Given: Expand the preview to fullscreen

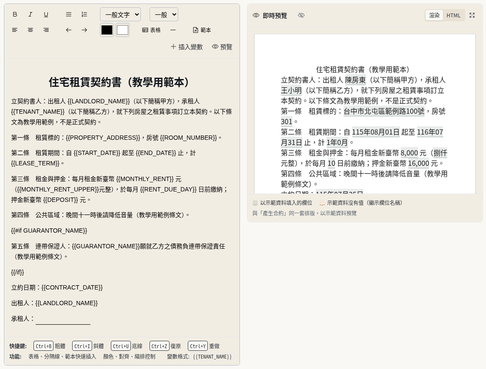Looking at the screenshot, I should click(x=472, y=15).
